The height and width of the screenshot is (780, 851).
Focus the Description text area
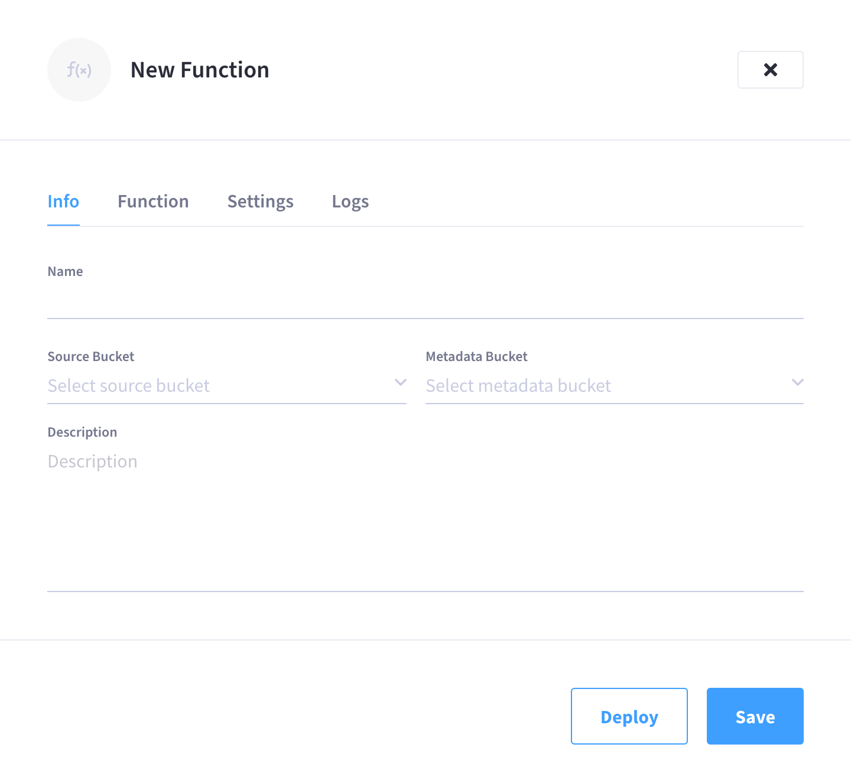425,519
